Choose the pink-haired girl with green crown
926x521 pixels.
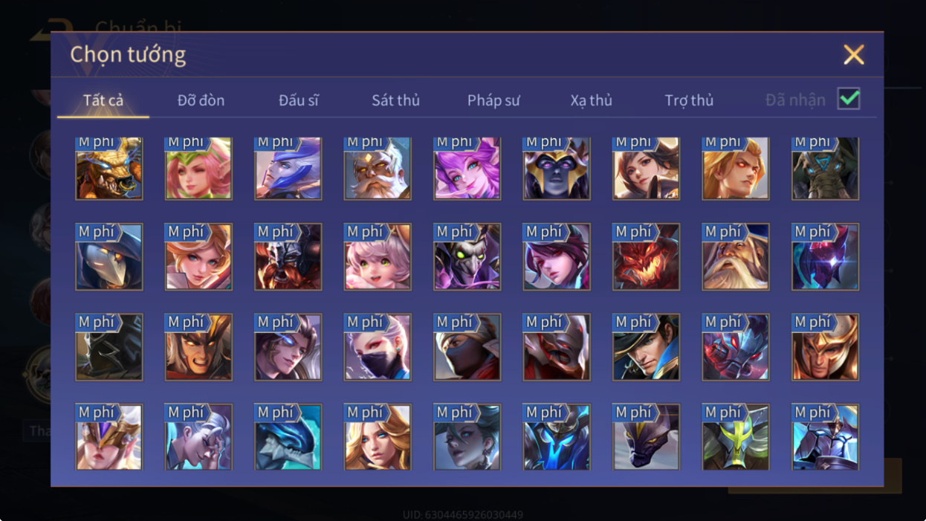198,168
